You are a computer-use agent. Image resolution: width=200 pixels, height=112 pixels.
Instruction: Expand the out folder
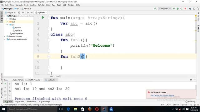(x=7, y=22)
